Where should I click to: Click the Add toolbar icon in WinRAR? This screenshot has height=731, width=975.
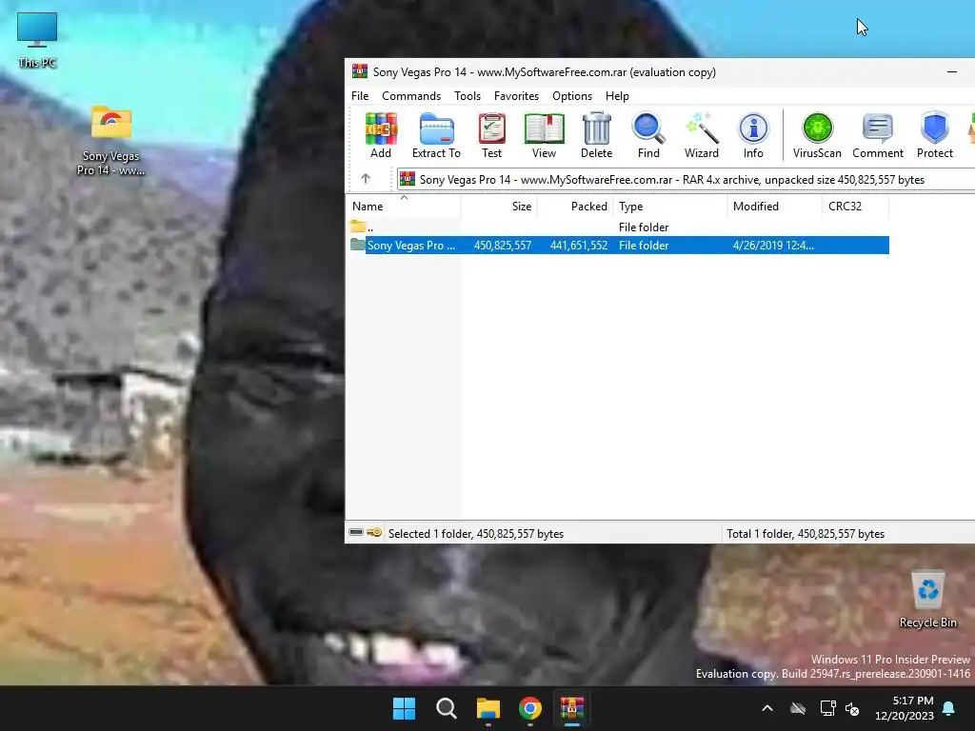(381, 135)
